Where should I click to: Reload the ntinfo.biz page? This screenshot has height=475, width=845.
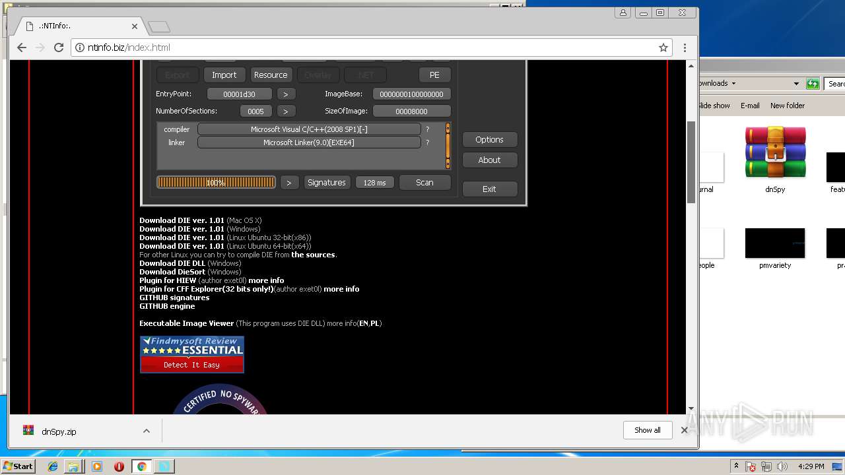59,47
